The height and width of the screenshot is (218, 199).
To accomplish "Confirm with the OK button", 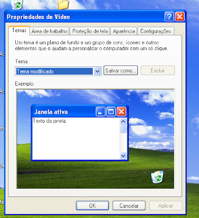I will click(93, 205).
